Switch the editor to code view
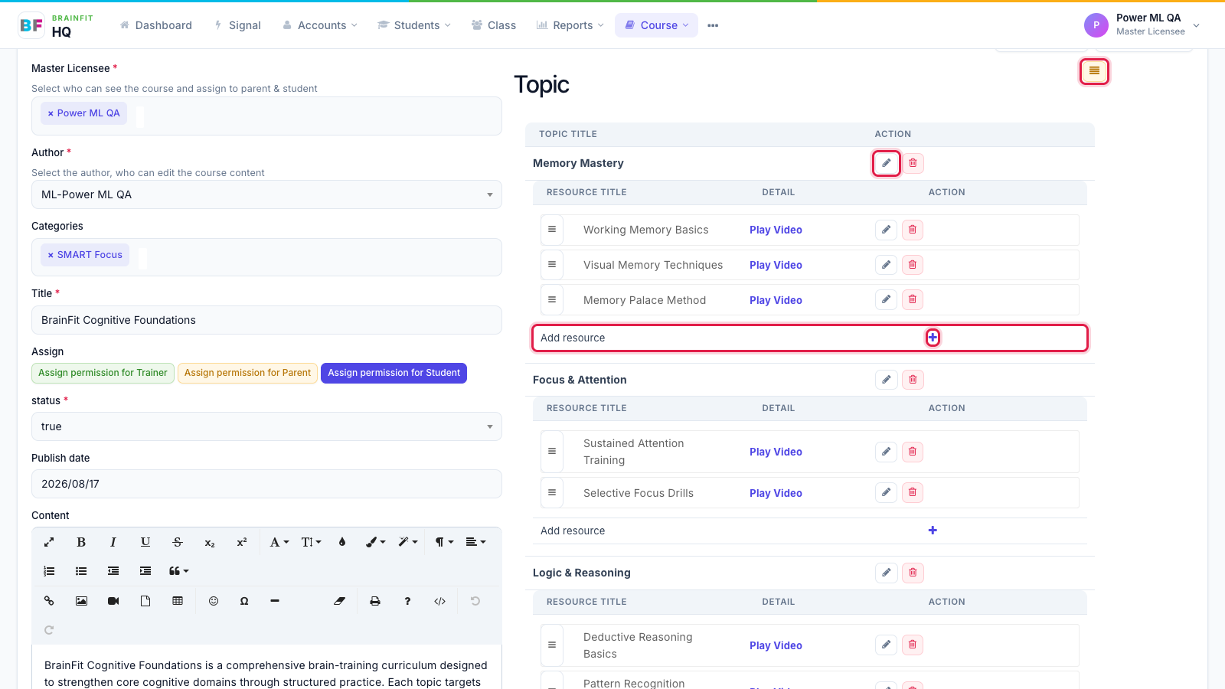The height and width of the screenshot is (689, 1225). [x=439, y=601]
